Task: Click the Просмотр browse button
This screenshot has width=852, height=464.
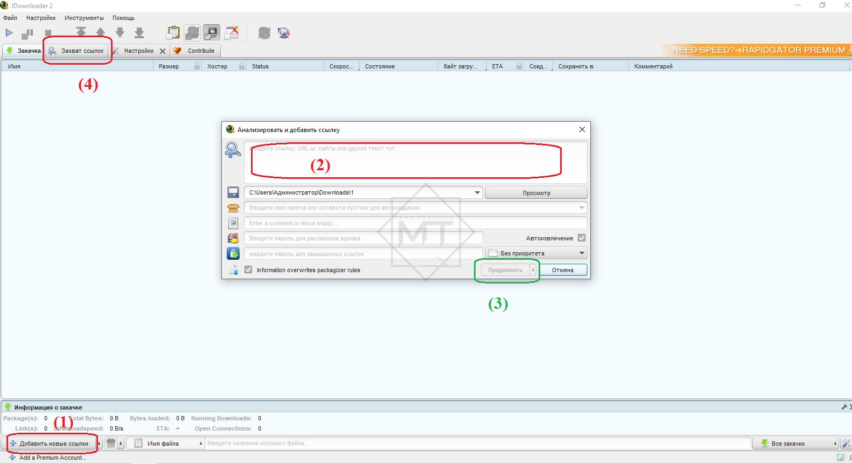Action: click(536, 192)
